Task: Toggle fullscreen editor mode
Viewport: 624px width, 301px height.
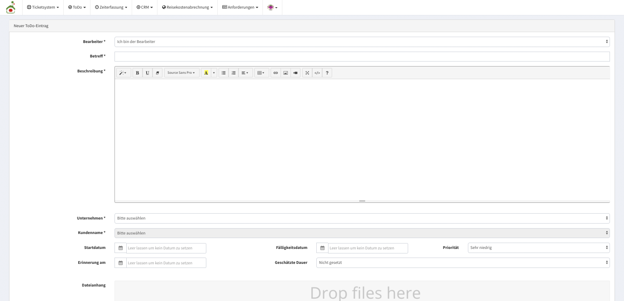Action: point(307,72)
